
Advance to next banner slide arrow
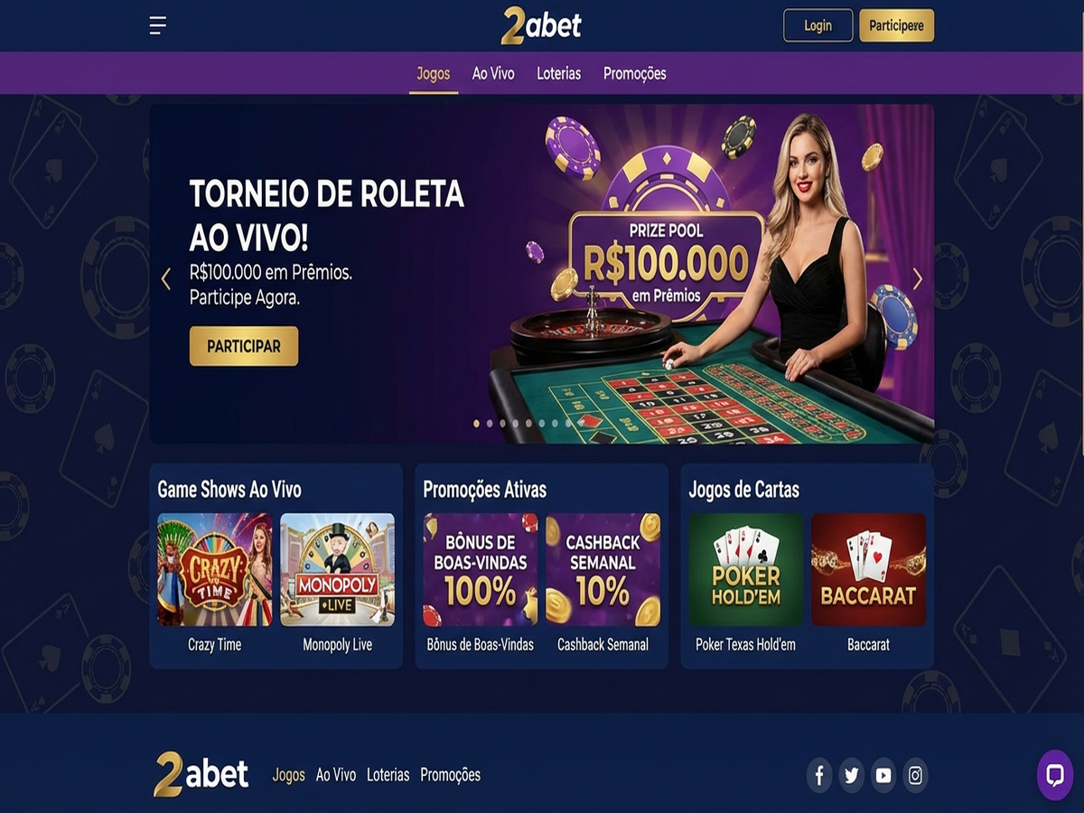tap(918, 279)
